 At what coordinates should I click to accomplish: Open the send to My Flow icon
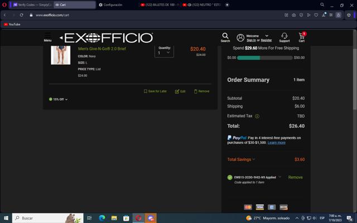308,15
